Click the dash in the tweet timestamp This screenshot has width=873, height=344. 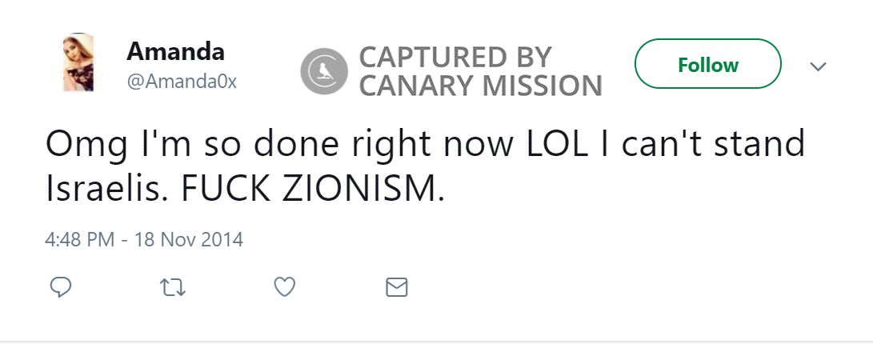coord(125,239)
